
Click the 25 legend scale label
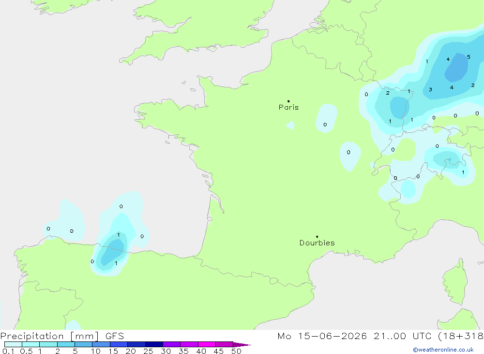tap(149, 351)
